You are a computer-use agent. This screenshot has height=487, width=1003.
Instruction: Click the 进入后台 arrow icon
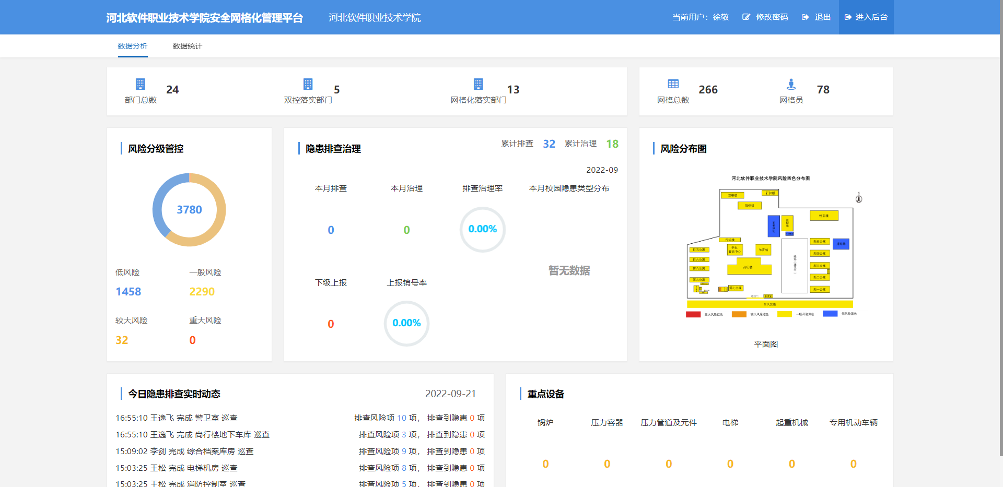click(x=848, y=17)
